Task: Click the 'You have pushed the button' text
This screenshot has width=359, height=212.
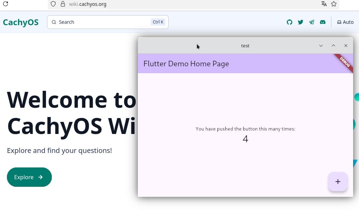Action: [x=245, y=129]
